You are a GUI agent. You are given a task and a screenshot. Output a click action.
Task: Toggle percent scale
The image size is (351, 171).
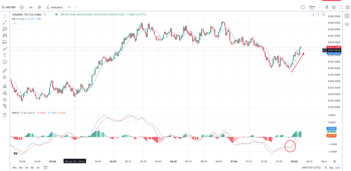pos(326,168)
